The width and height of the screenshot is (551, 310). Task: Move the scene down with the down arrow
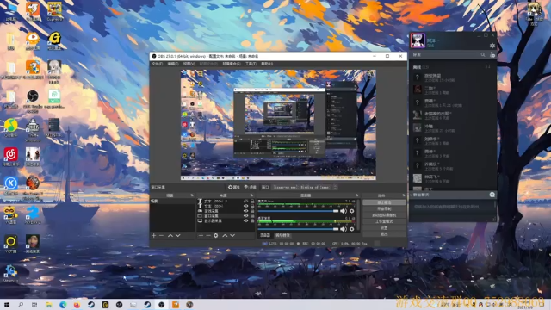pos(178,235)
